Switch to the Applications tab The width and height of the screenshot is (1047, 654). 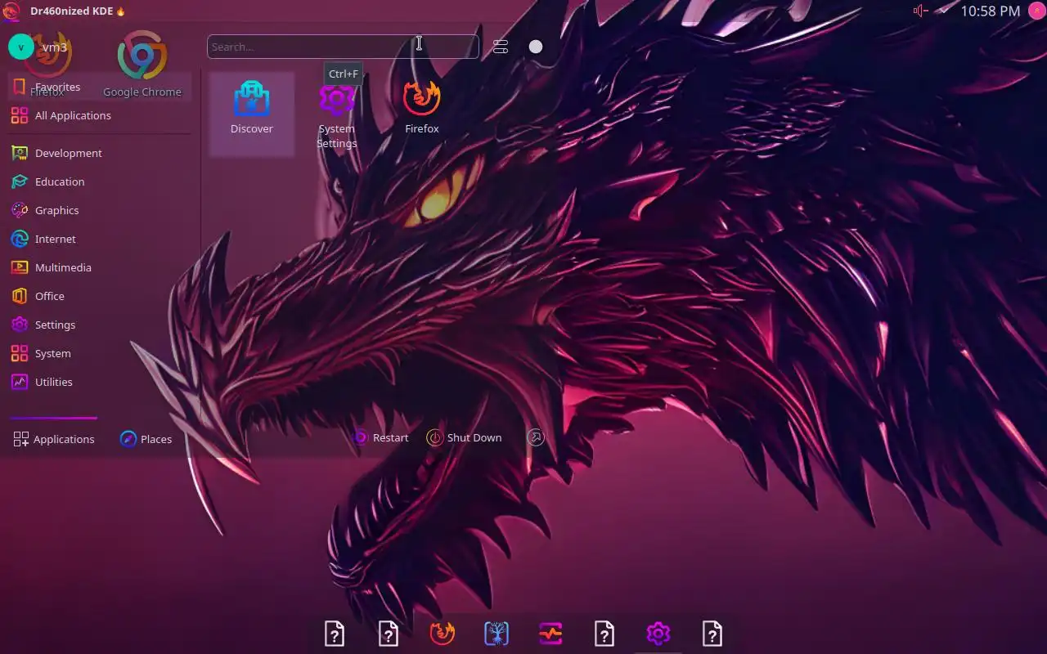pyautogui.click(x=54, y=439)
